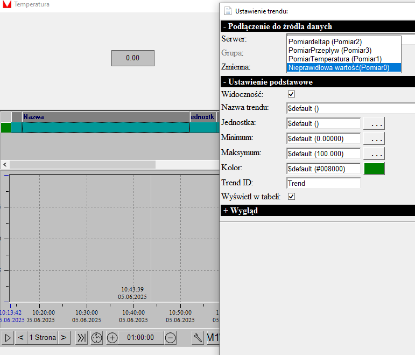Click the 0.00 value display box
The width and height of the screenshot is (415, 355).
[x=133, y=58]
